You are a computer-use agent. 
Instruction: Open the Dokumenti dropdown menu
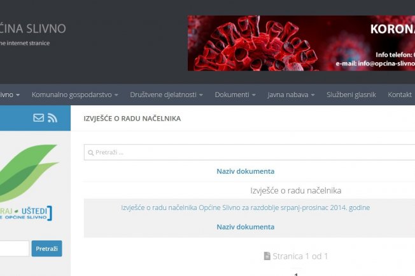235,95
